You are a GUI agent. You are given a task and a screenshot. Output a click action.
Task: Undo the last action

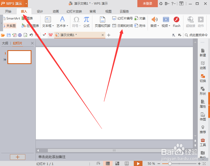[x=31, y=35]
